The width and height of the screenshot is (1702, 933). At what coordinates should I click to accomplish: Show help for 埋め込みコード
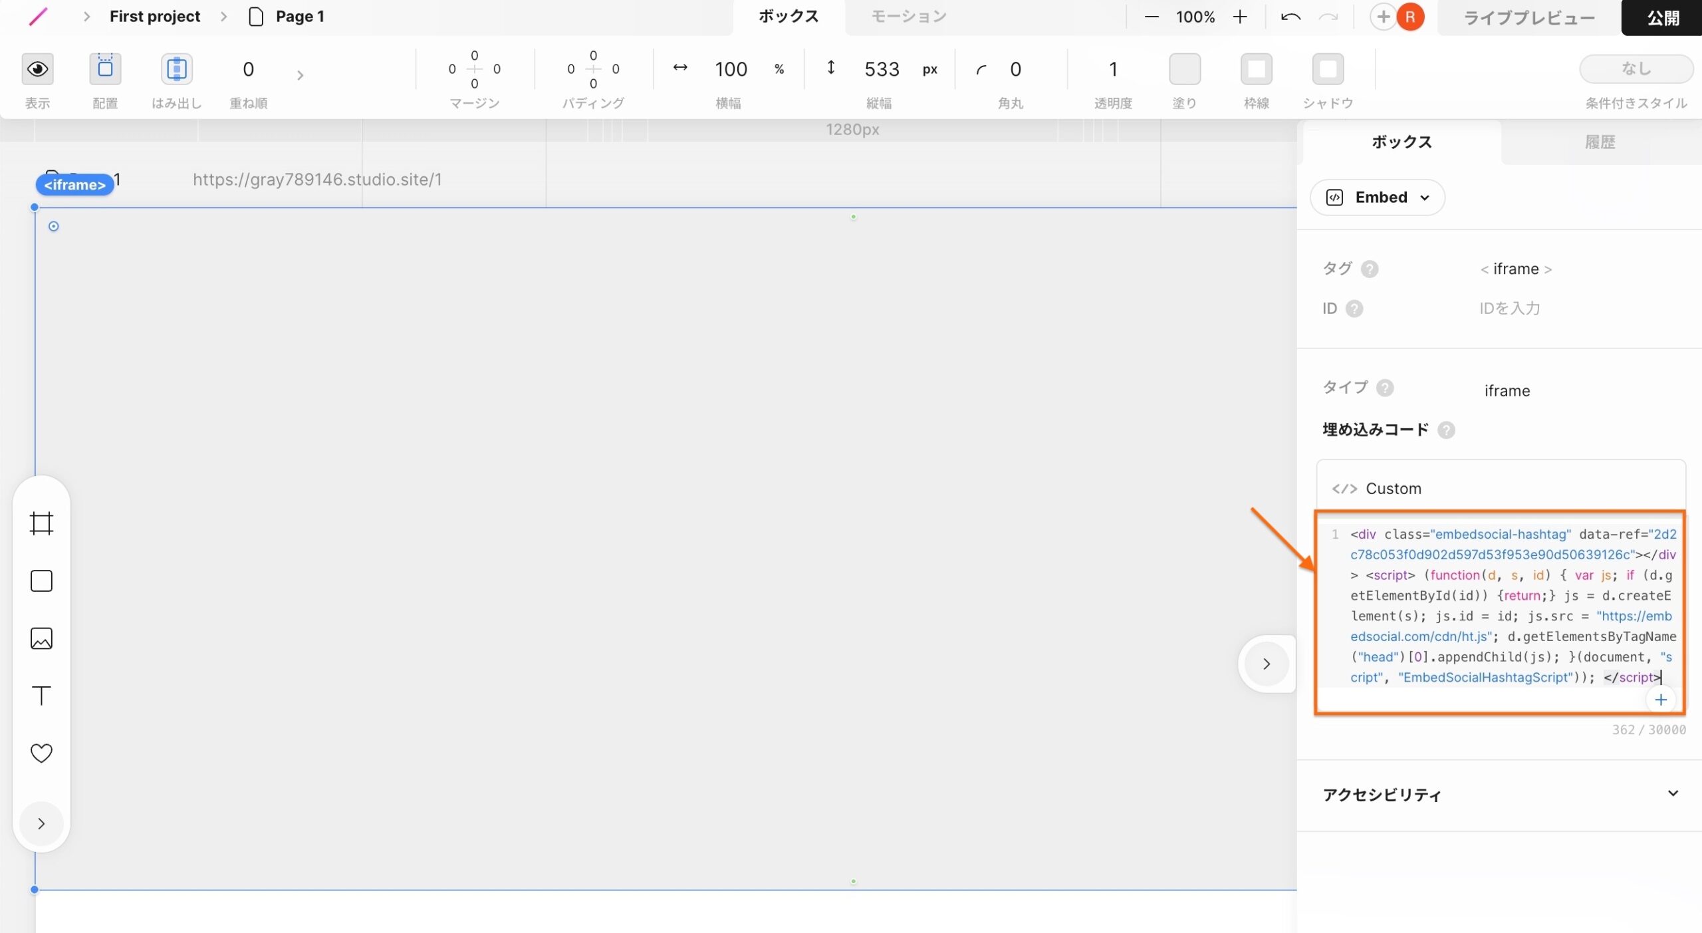click(x=1445, y=430)
